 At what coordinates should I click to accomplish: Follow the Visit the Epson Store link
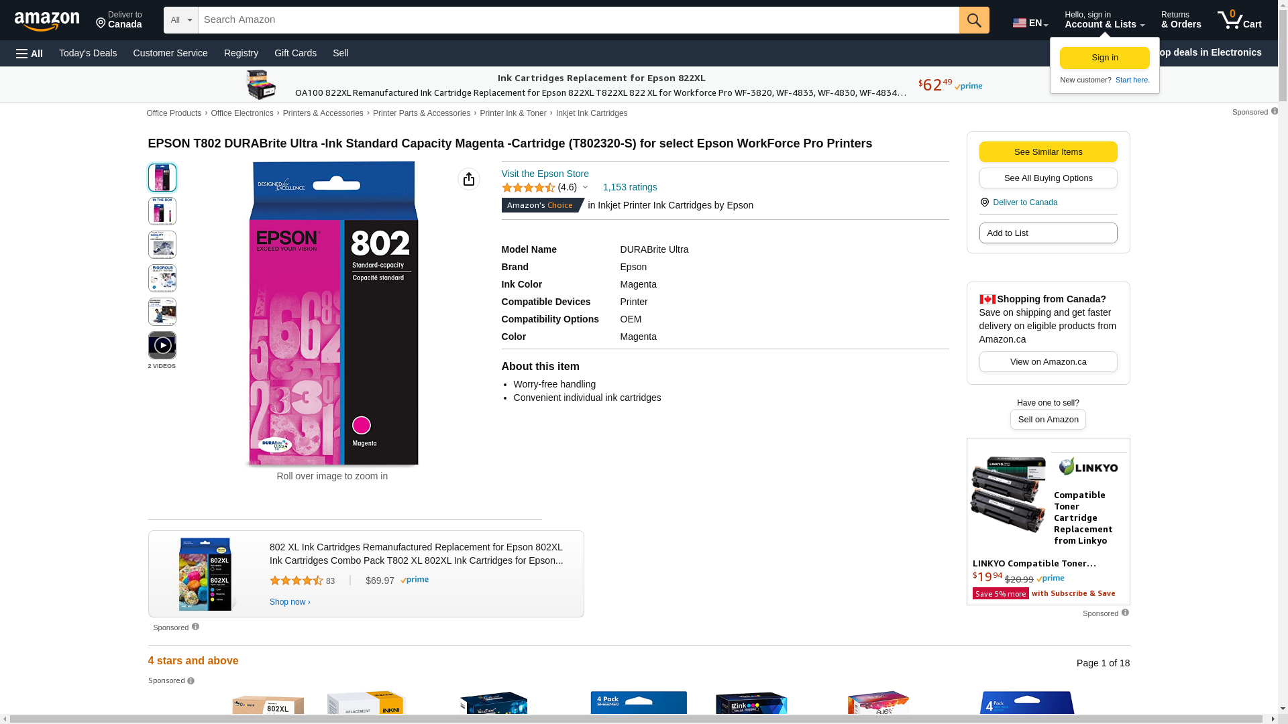pos(545,174)
